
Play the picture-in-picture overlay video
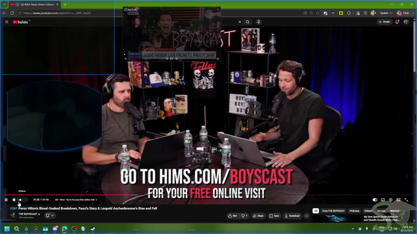coord(172,59)
